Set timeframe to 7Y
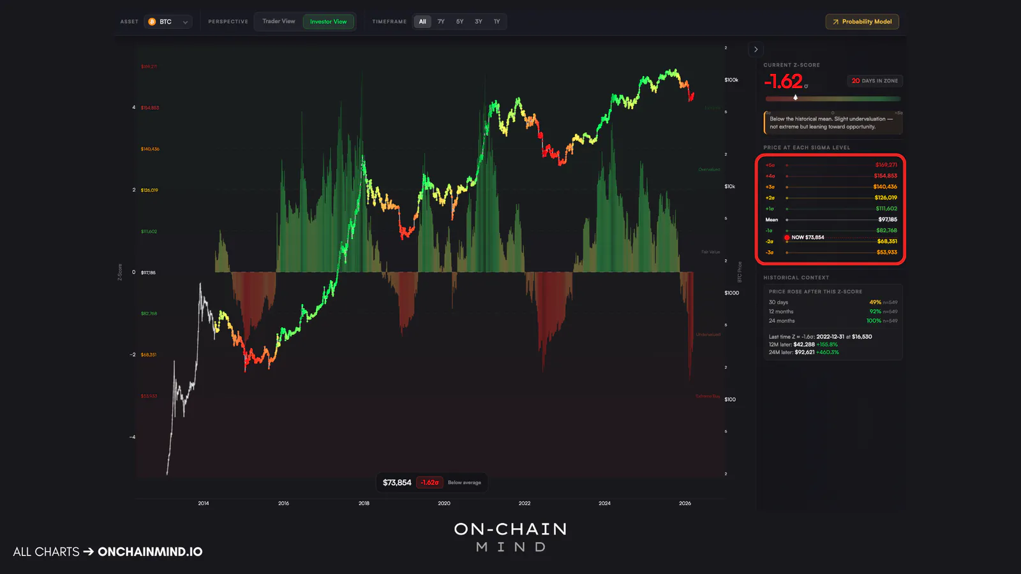The width and height of the screenshot is (1021, 574). click(441, 22)
